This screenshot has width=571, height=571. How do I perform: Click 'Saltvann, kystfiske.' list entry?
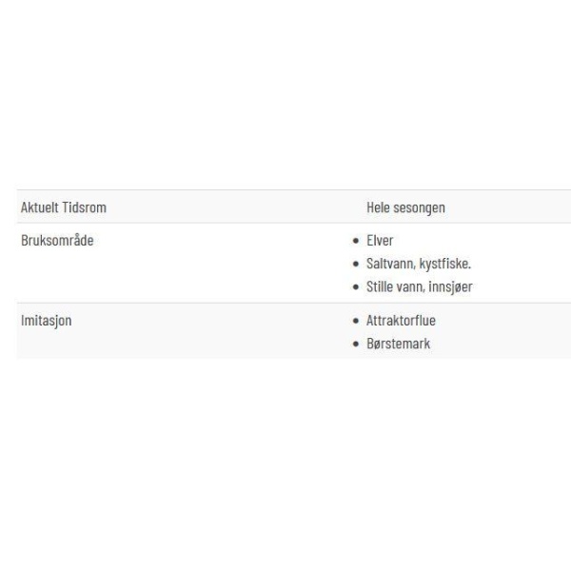tap(419, 264)
